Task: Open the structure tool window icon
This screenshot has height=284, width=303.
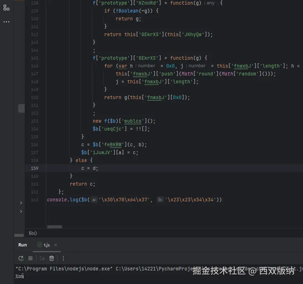Action: (6, 8)
